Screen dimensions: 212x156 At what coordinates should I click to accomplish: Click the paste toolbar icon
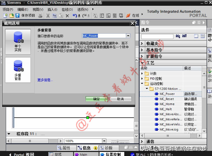61,15
